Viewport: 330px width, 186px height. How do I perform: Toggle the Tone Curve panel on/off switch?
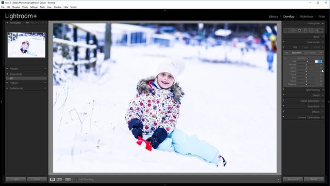coord(284,41)
